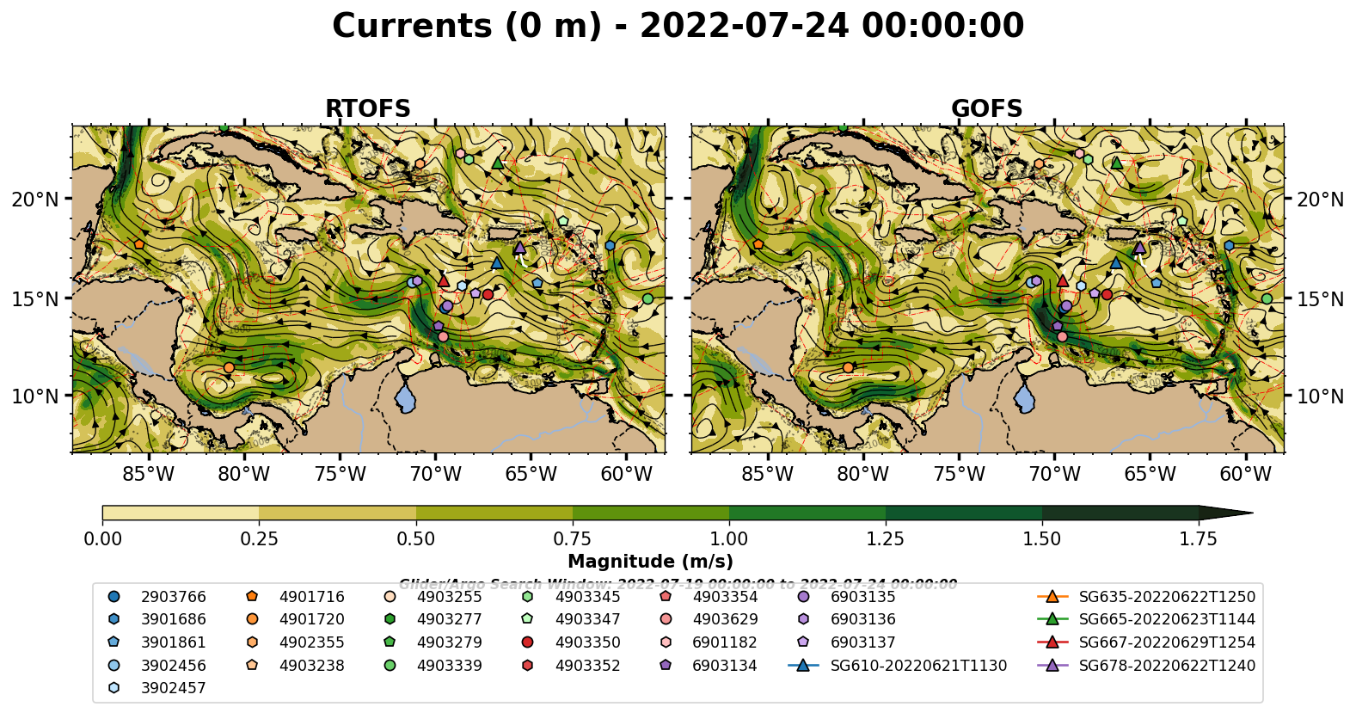Image resolution: width=1356 pixels, height=713 pixels.
Task: Click the GOFS panel title
Action: (x=987, y=109)
